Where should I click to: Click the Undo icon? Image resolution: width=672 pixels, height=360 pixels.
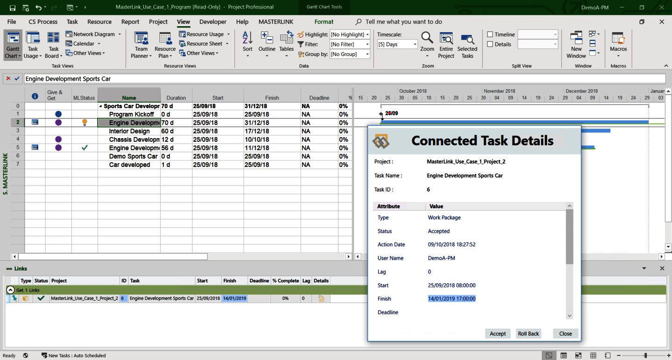tap(38, 7)
